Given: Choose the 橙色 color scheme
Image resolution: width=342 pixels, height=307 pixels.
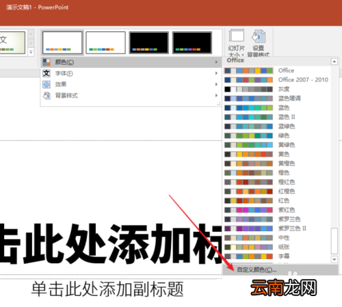Looking at the screenshot, I should coord(276,173).
